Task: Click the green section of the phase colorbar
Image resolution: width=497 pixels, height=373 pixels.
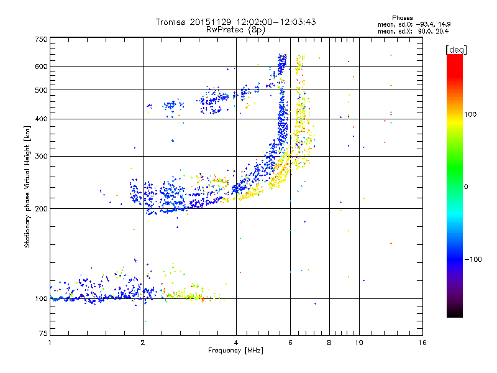Action: pos(455,168)
